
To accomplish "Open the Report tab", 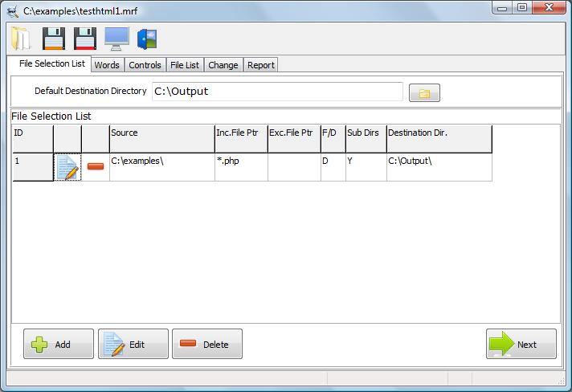I will tap(260, 65).
